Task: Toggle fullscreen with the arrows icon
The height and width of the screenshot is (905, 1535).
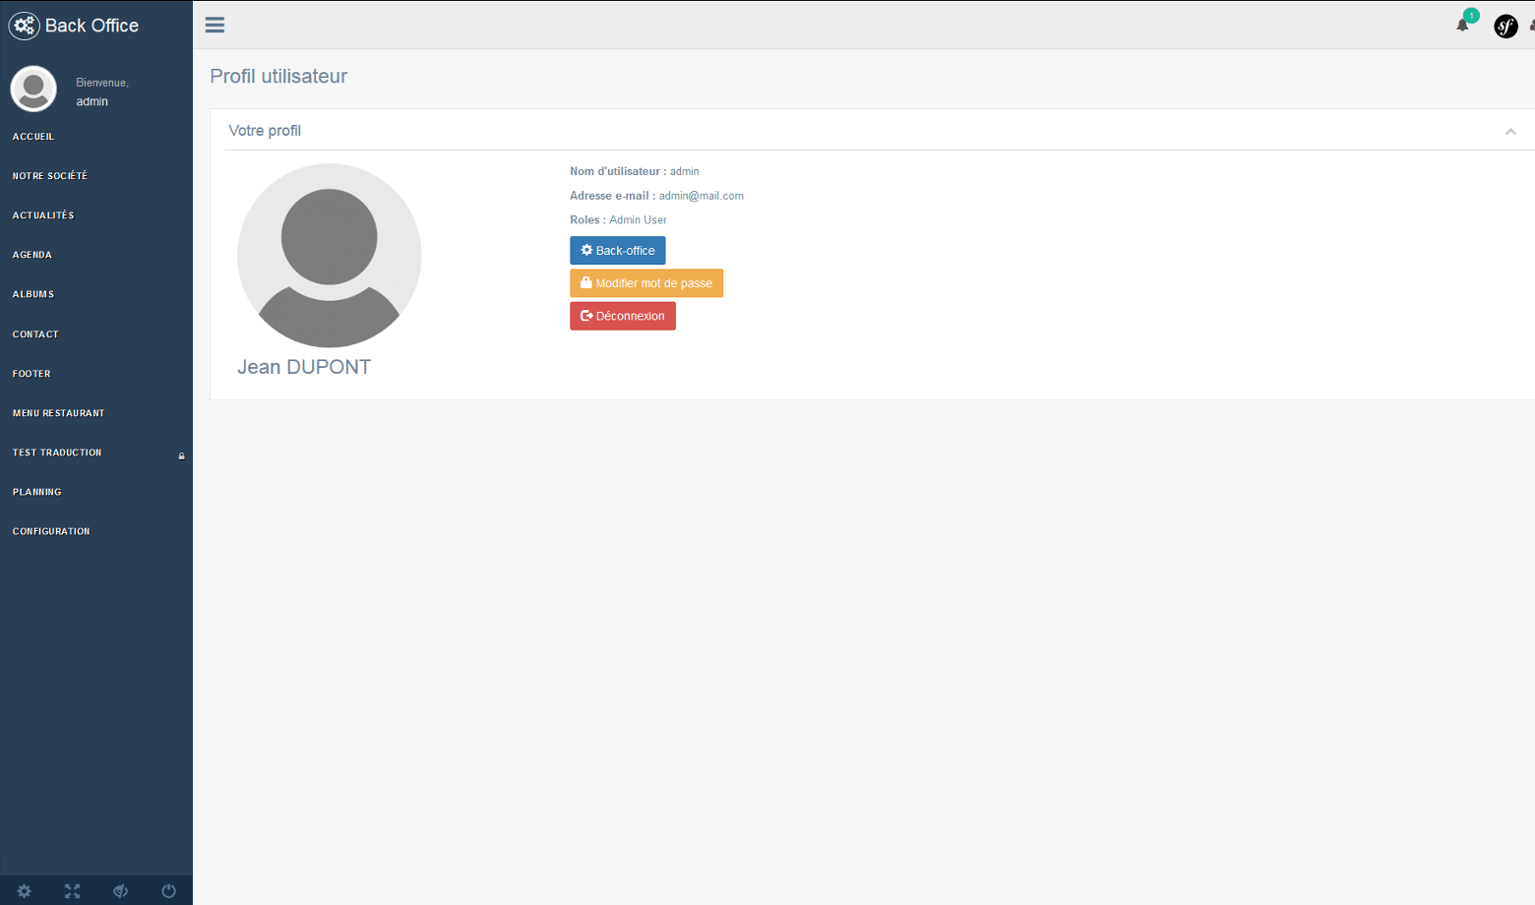Action: point(73,891)
